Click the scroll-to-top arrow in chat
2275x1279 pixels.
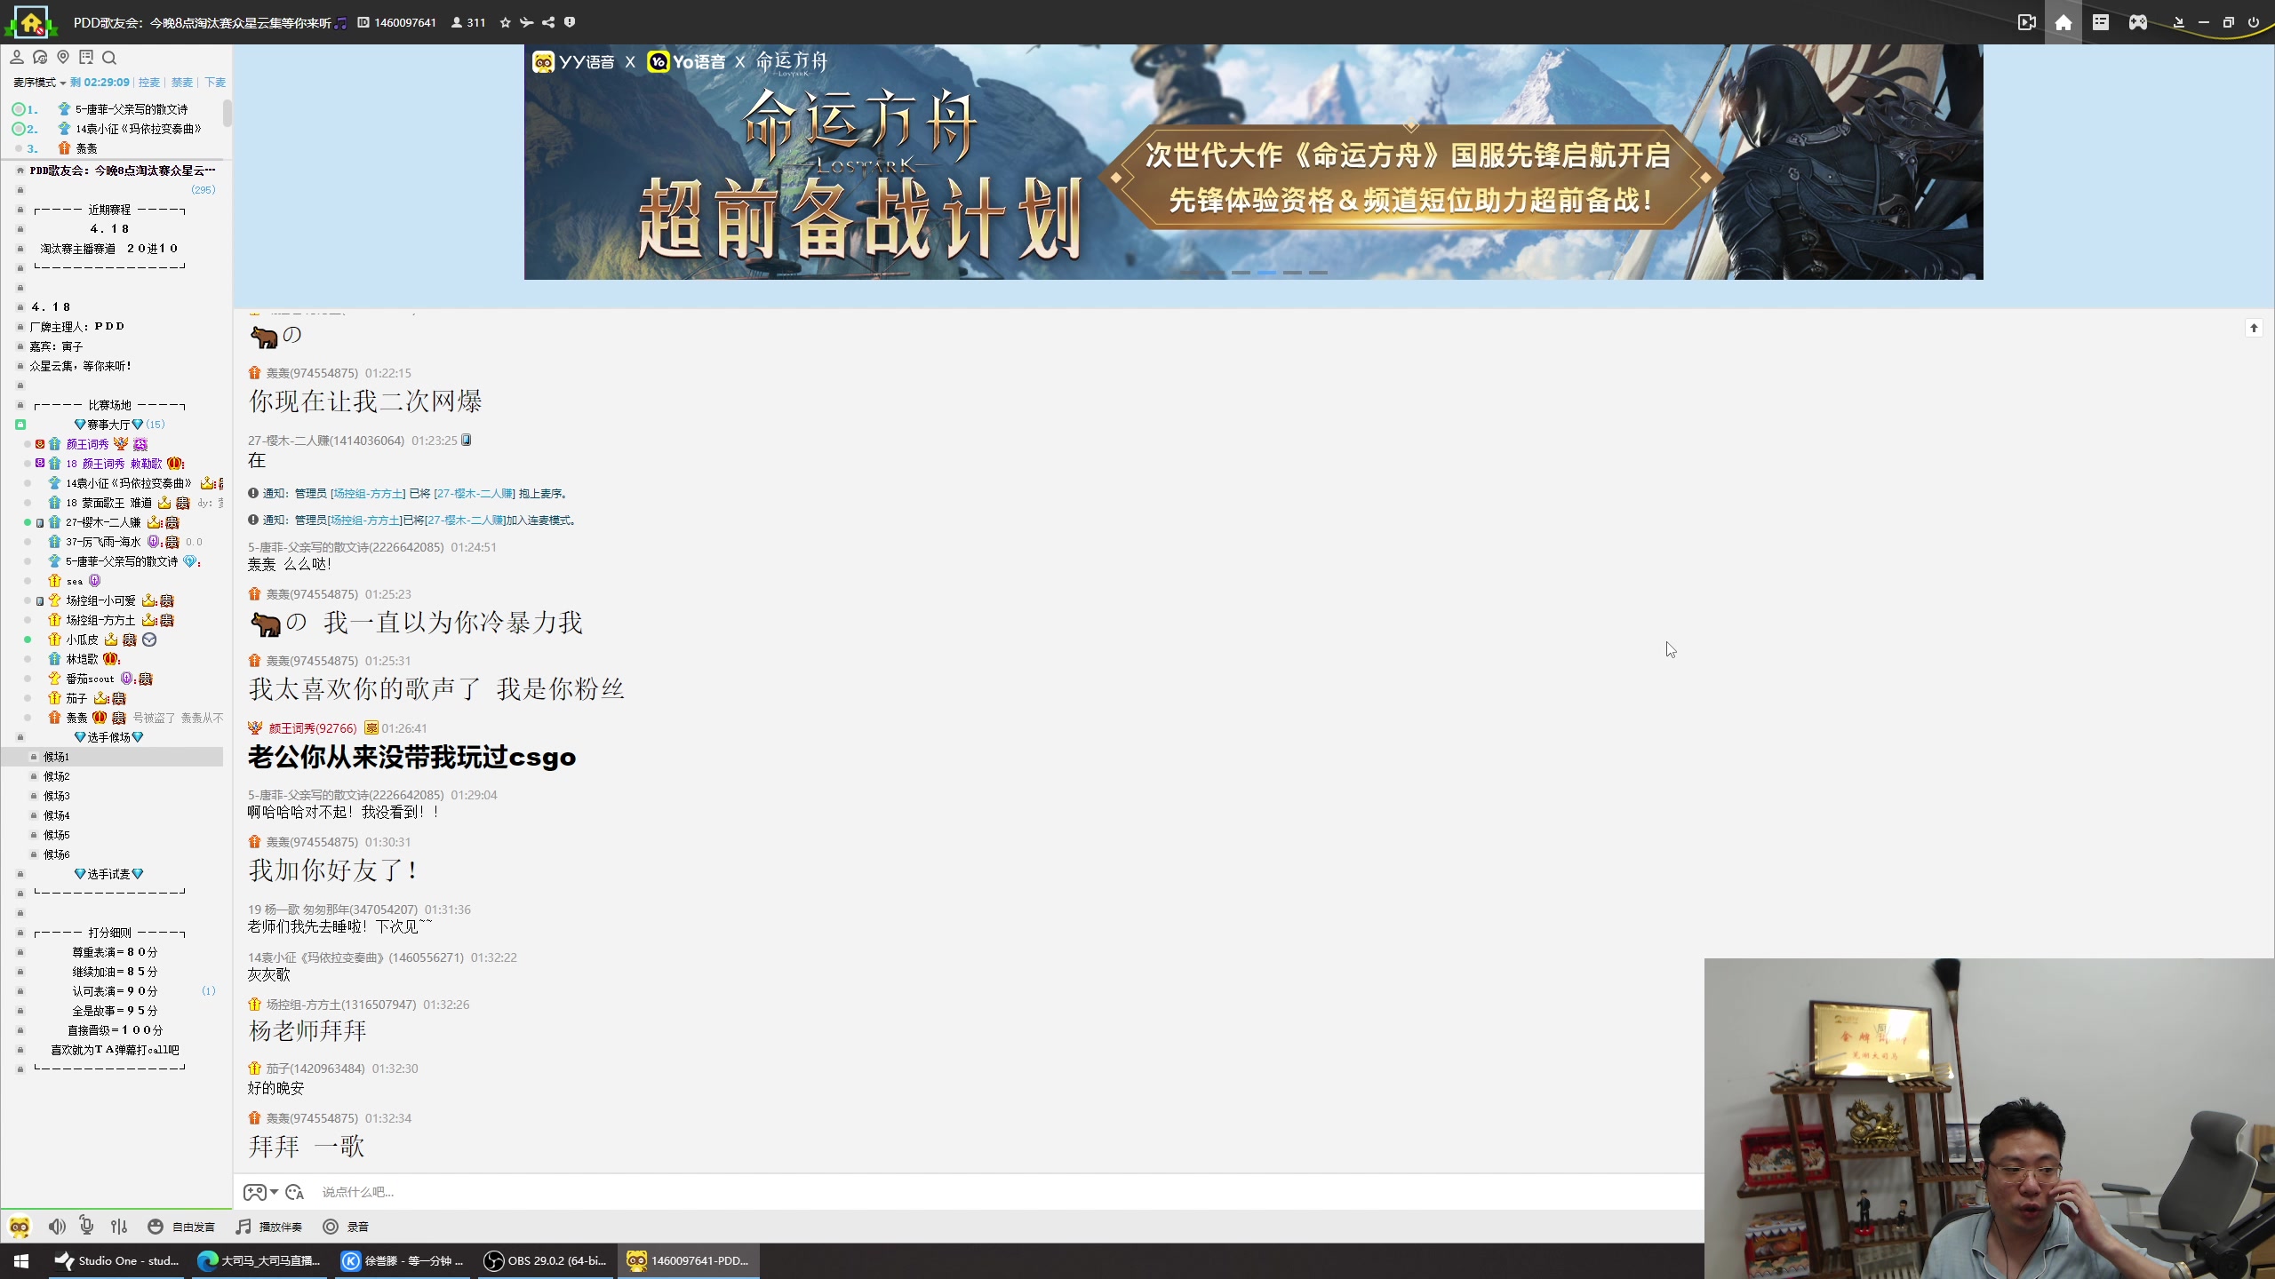[2254, 329]
